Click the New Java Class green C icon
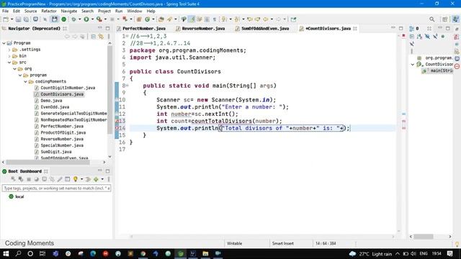The height and width of the screenshot is (259, 461). tap(147, 19)
